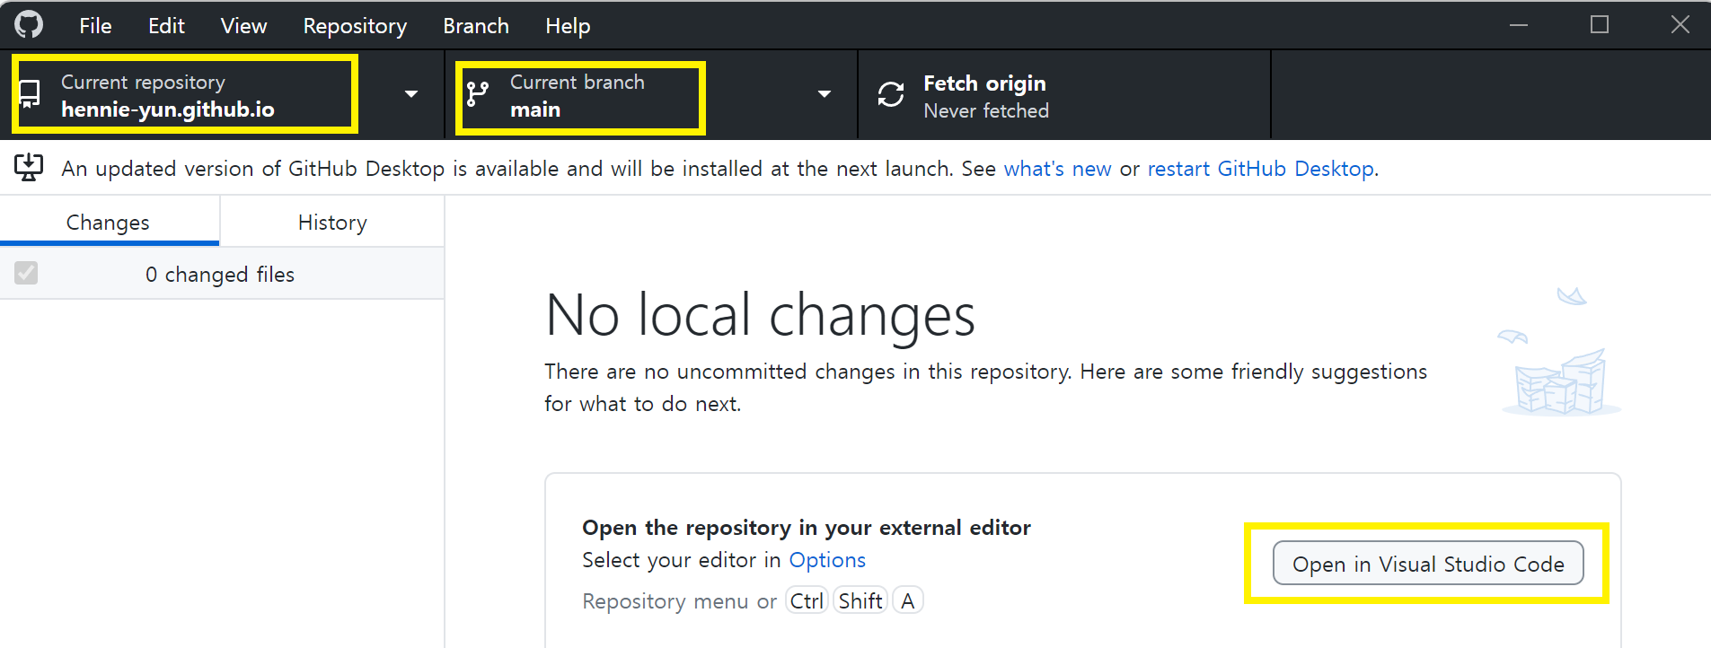The height and width of the screenshot is (648, 1711).
Task: Open the Options link for editor selection
Action: pos(827,560)
